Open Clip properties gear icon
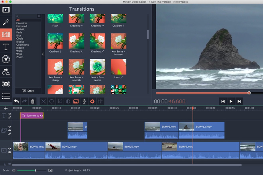This screenshot has height=175, width=263. click(x=92, y=101)
